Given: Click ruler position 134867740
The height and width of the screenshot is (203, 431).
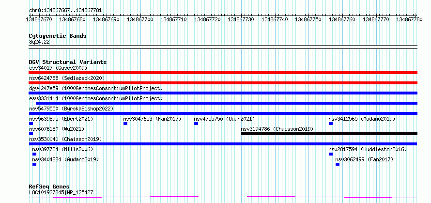Looking at the screenshot, I should coord(275,19).
